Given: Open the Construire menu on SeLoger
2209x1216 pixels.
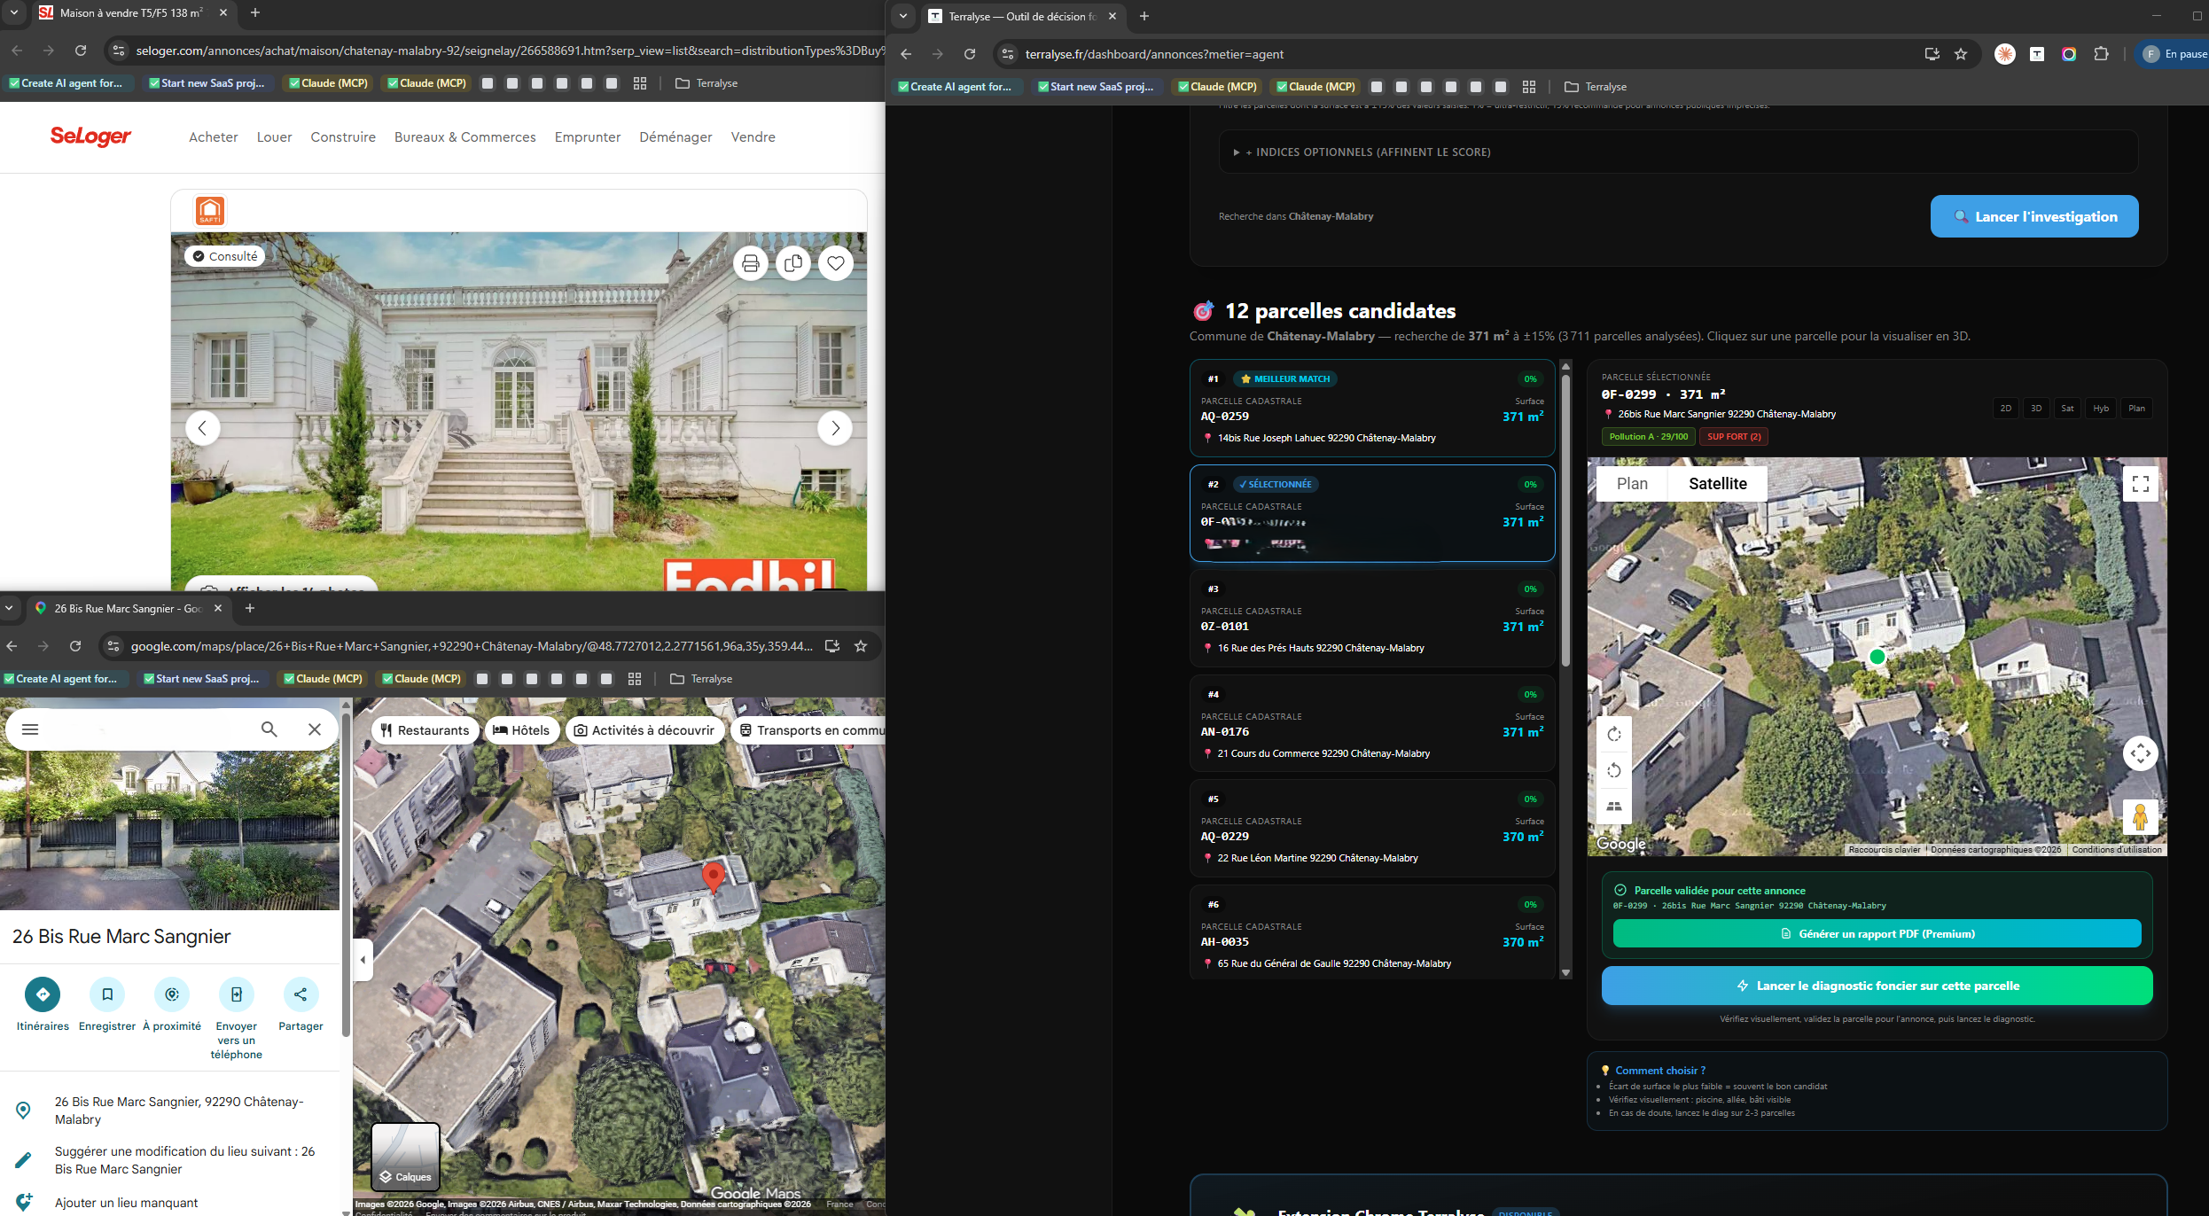Looking at the screenshot, I should point(343,137).
